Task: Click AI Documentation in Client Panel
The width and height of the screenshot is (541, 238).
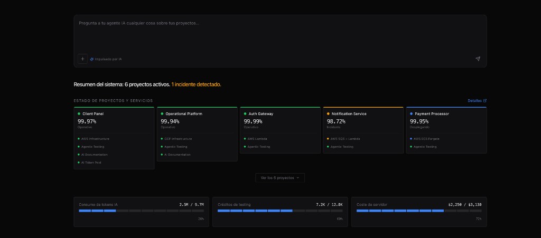Action: pos(95,155)
